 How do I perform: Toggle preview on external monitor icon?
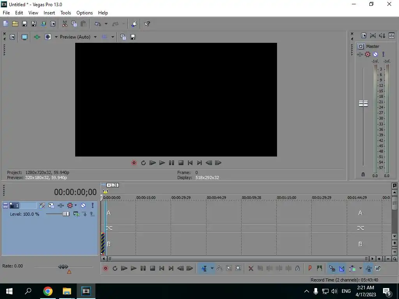coord(25,37)
